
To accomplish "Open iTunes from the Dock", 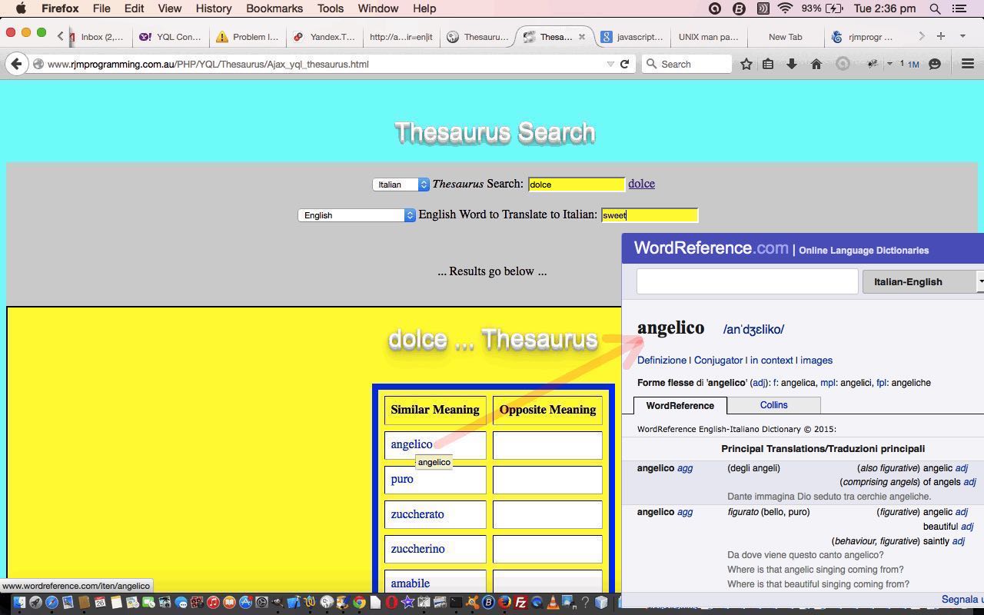I will [213, 602].
